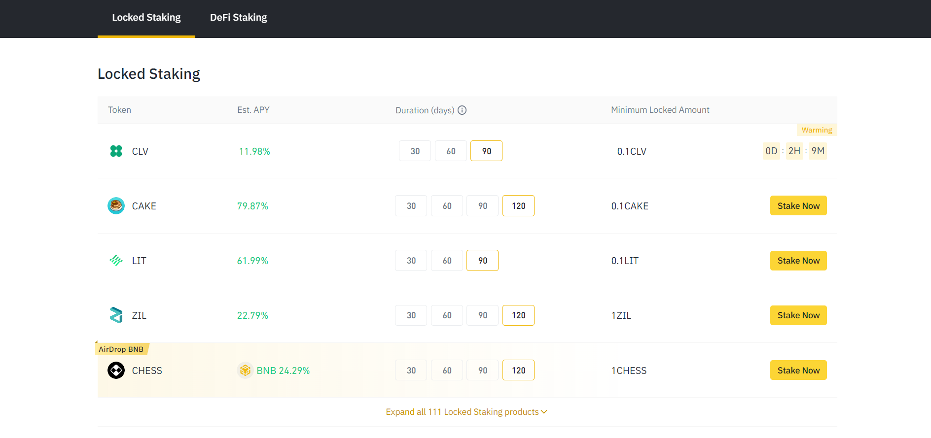
Task: Click the Duration info circle icon
Action: coord(462,110)
